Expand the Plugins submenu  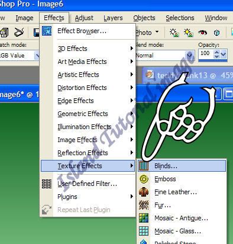click(88, 197)
